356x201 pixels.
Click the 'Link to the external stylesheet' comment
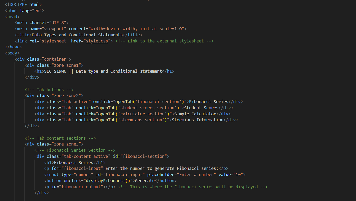tap(164, 41)
